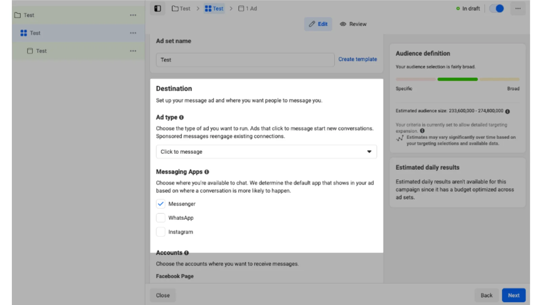Screen dimensions: 542x305
Task: Click the Audience definition heading
Action: click(x=423, y=53)
